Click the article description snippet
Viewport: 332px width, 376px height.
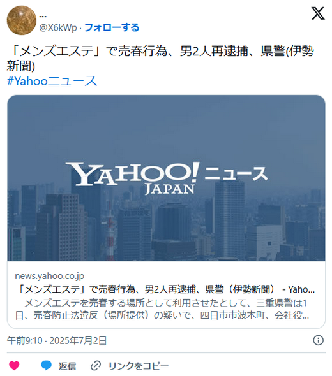click(162, 309)
